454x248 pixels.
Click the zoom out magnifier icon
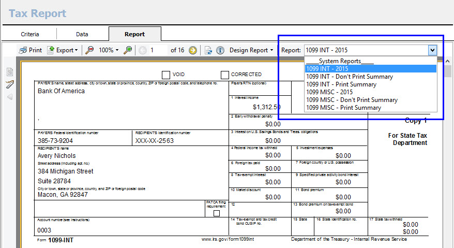click(x=89, y=50)
